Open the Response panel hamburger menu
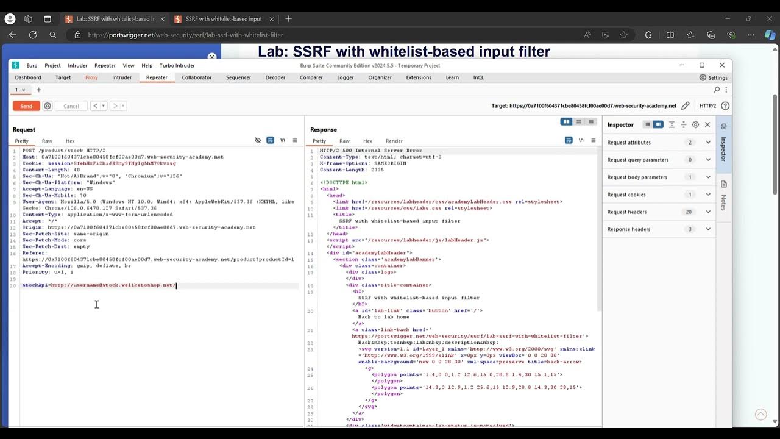The width and height of the screenshot is (780, 439). click(x=593, y=140)
